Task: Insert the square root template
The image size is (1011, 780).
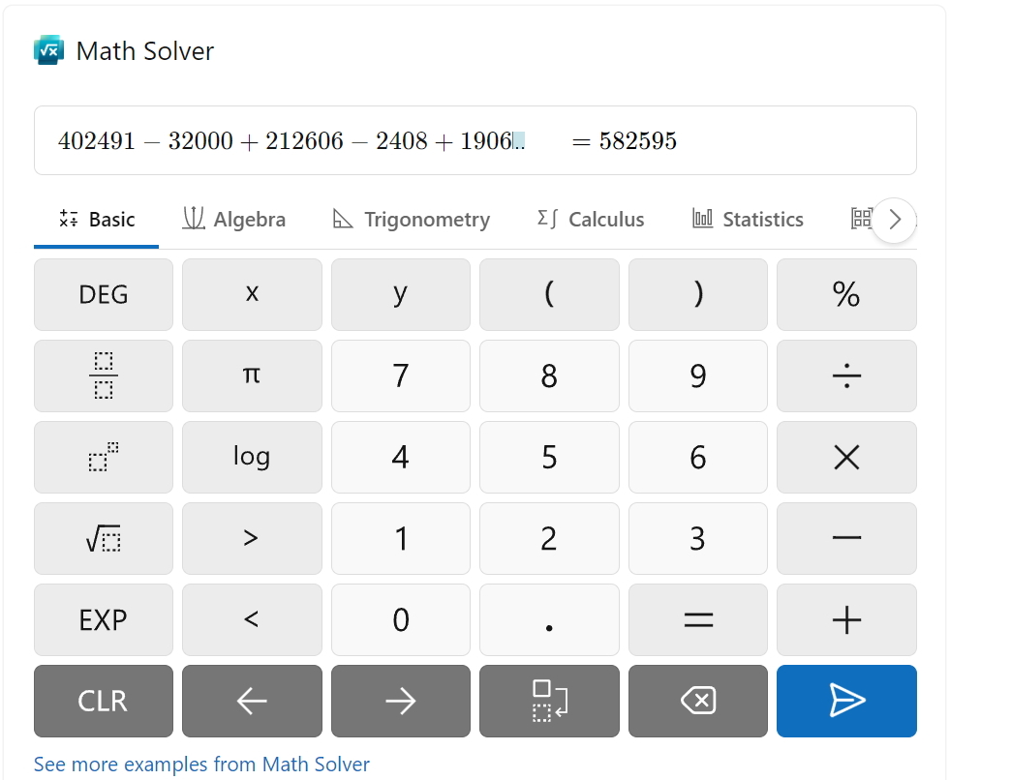Action: click(x=104, y=538)
